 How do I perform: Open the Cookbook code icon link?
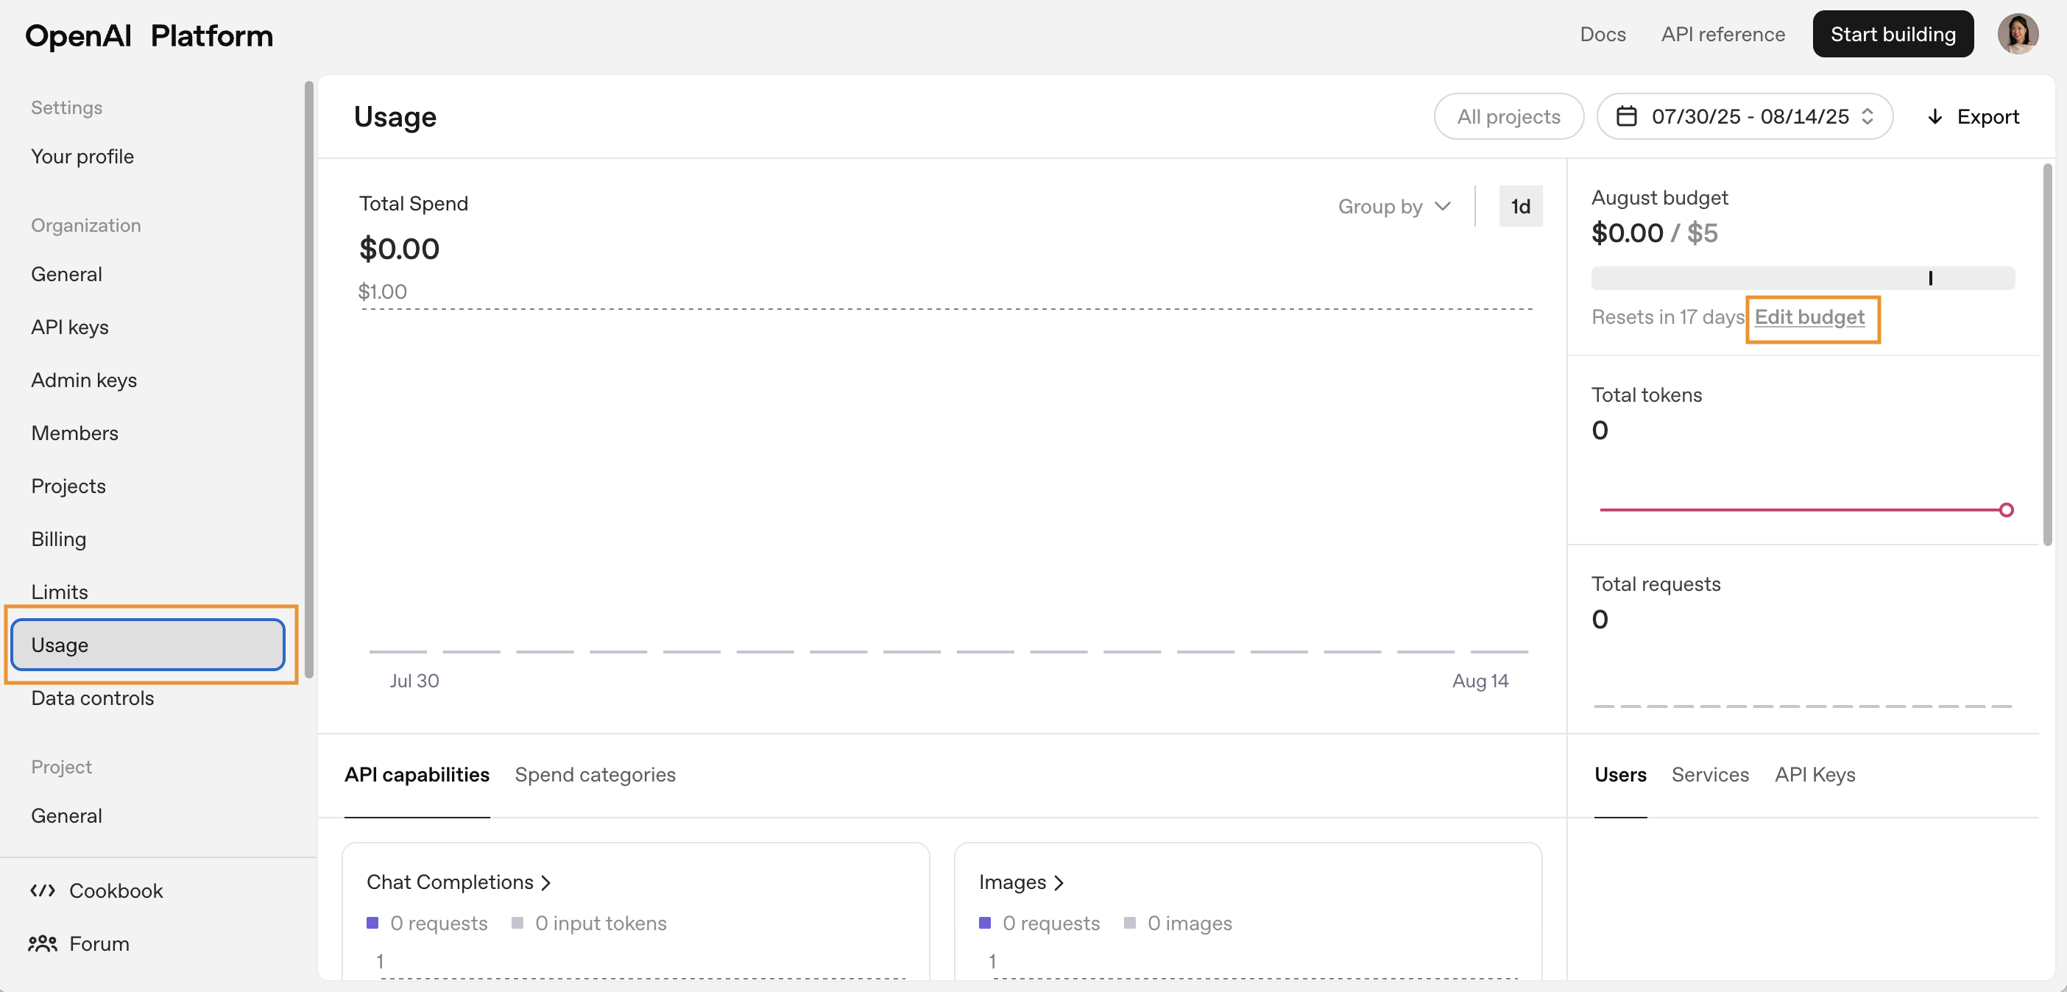coord(43,890)
